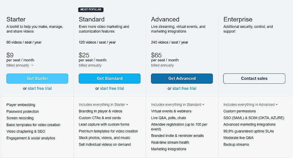
Task: Select the Starter plan heading
Action: click(x=16, y=19)
